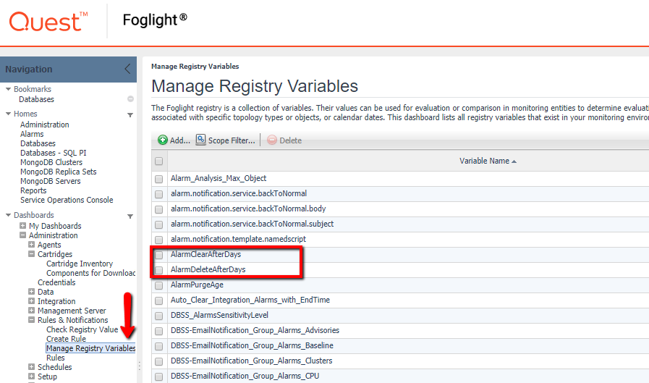Expand the Integration tree node
The height and width of the screenshot is (383, 649).
point(31,301)
